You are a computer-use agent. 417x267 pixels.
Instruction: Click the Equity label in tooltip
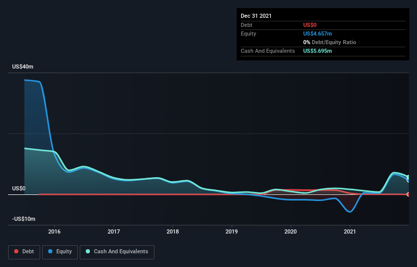coord(248,34)
